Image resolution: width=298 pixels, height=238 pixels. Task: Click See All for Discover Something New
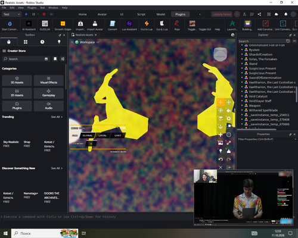pos(57,168)
